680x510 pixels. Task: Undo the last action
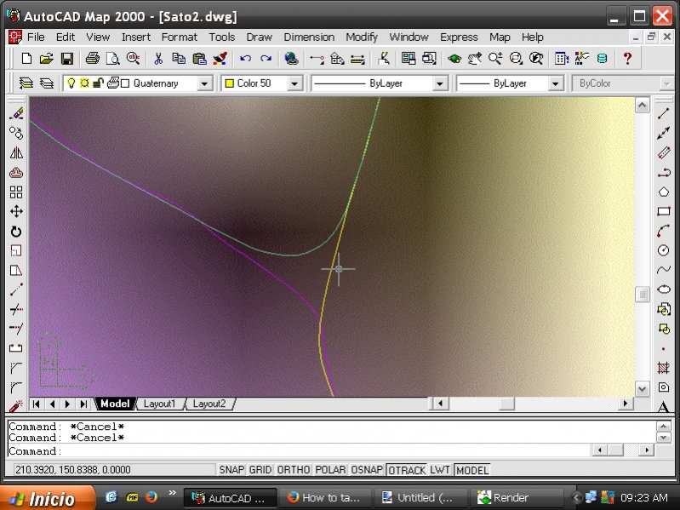(x=245, y=58)
